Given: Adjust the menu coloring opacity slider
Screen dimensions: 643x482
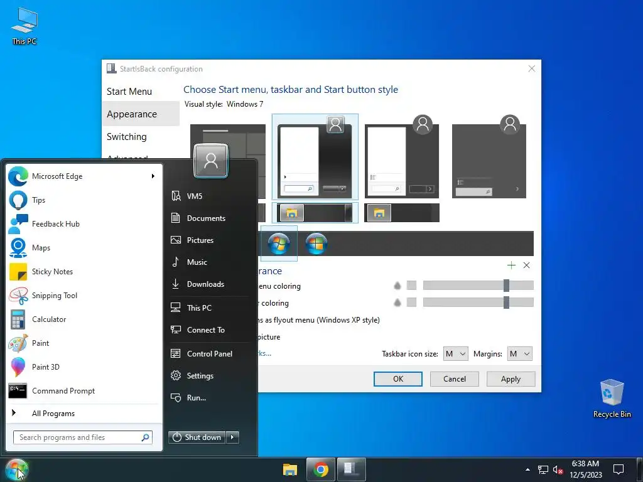Looking at the screenshot, I should (x=478, y=286).
